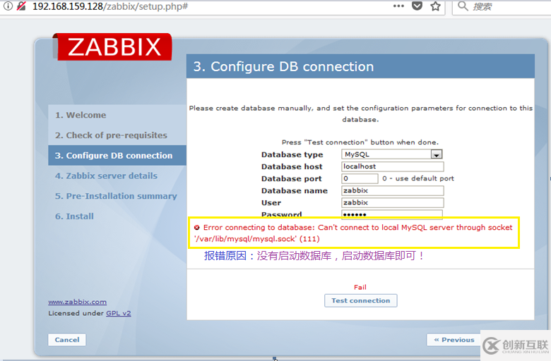Open the page actions three-dot menu
This screenshot has width=551, height=361.
(398, 6)
